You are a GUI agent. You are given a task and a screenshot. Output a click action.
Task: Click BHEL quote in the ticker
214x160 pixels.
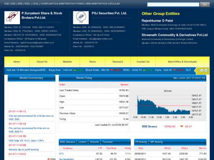(x=132, y=70)
